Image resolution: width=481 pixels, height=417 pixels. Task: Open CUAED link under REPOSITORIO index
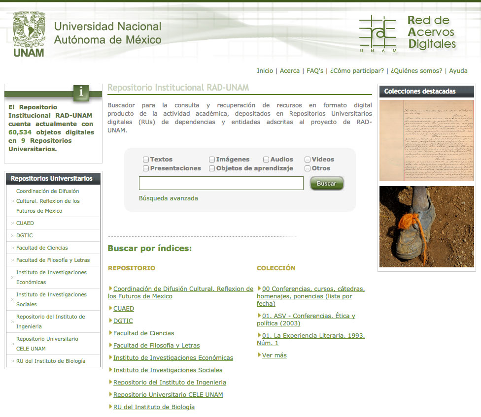[x=124, y=309]
